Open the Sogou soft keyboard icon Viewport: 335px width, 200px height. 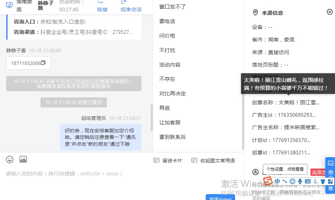click(308, 181)
